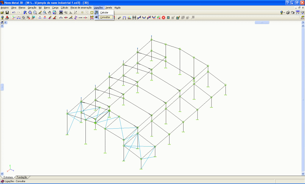Screen dimensions: 305x184
Task: Click the rotate view arrow at top-left corner
Action: point(2,22)
